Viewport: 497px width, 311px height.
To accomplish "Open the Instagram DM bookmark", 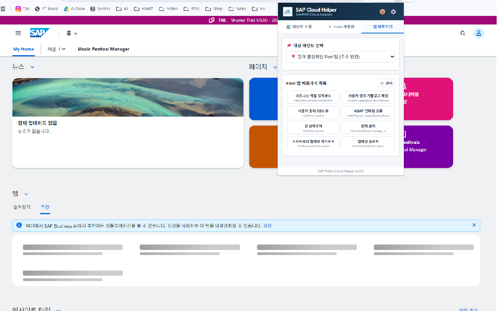I will pyautogui.click(x=22, y=9).
